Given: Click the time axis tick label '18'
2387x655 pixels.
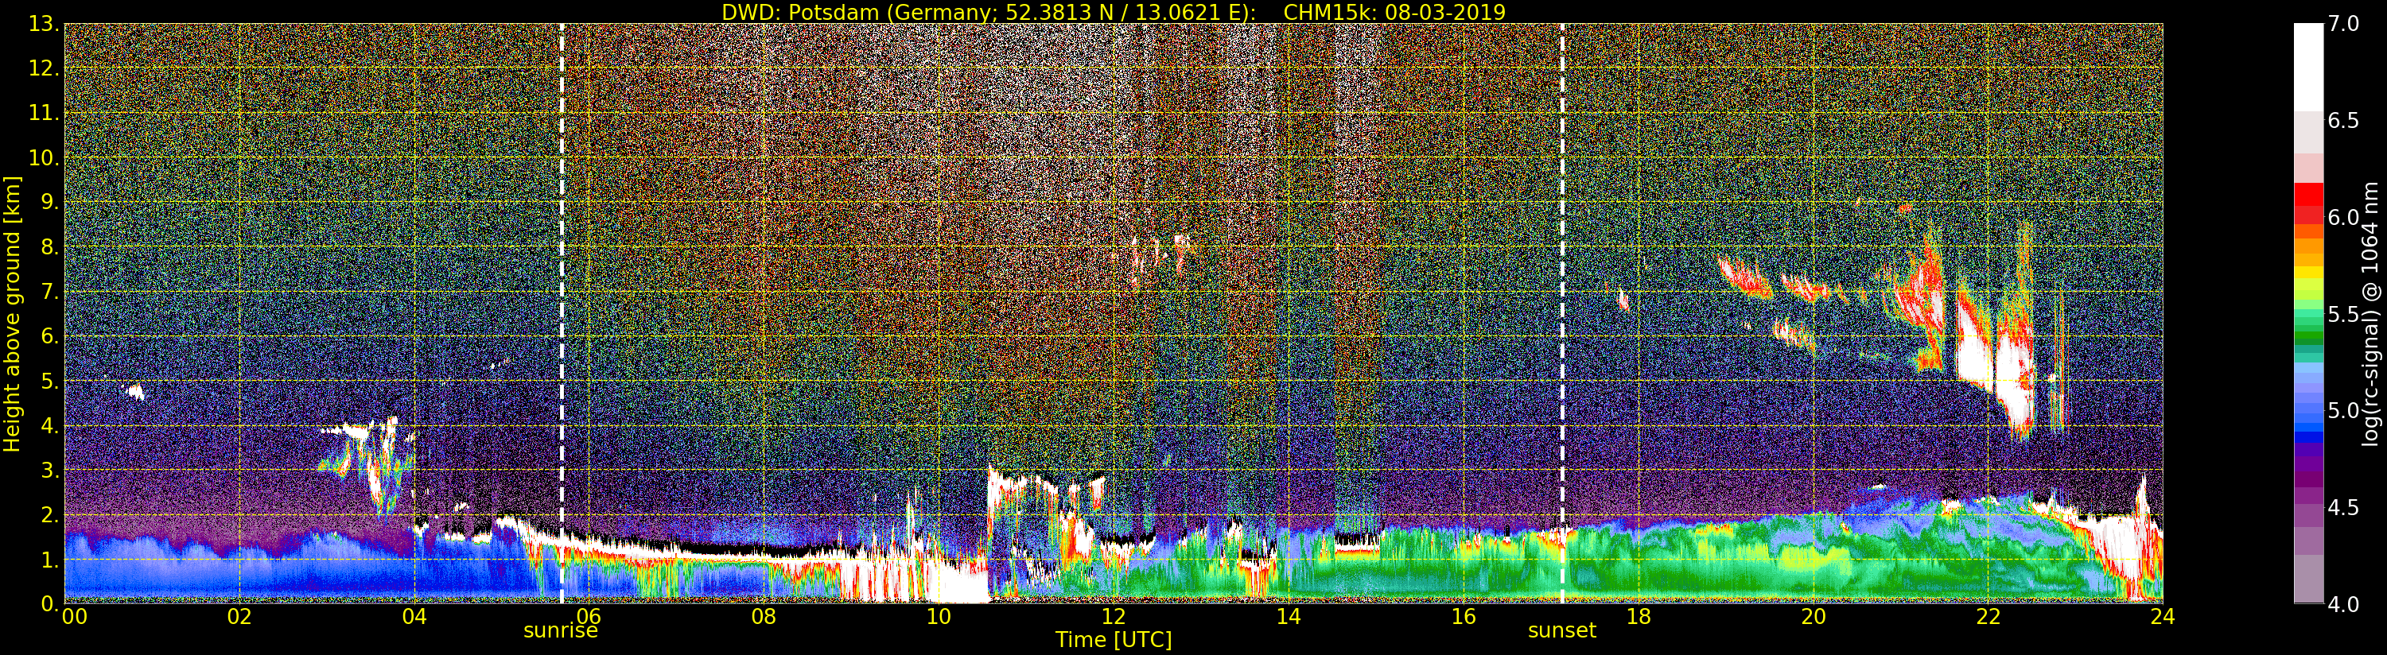Looking at the screenshot, I should [x=1639, y=617].
